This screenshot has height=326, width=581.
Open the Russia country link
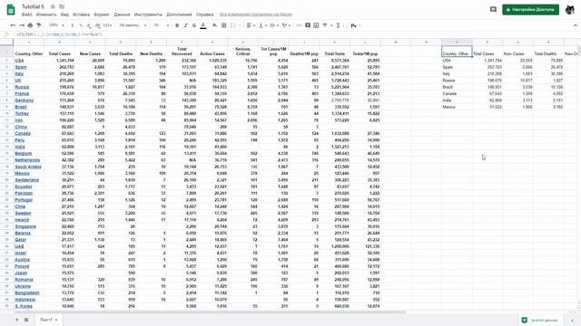[22, 87]
